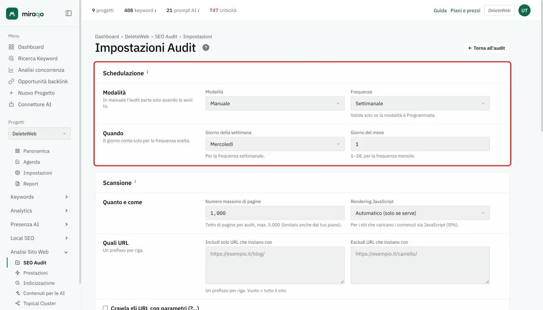Click the Ricerca Keyword magnifier icon
This screenshot has height=310, width=543.
click(11, 58)
